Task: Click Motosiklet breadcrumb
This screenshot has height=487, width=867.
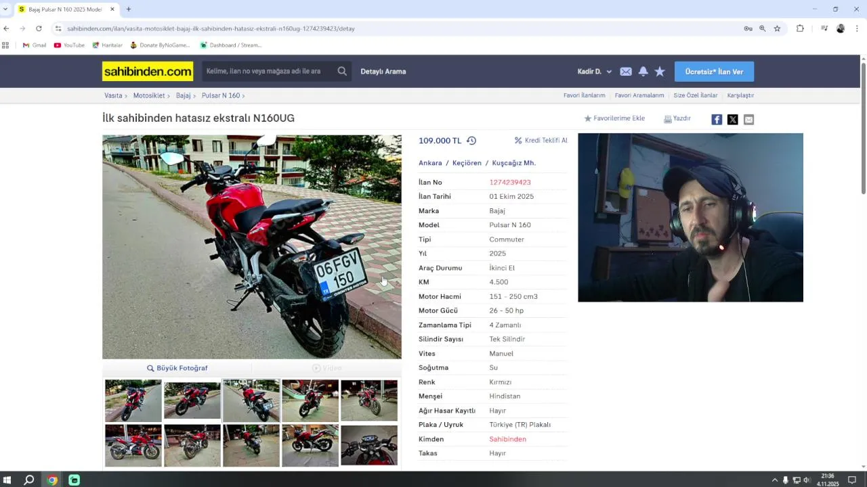Action: point(149,95)
